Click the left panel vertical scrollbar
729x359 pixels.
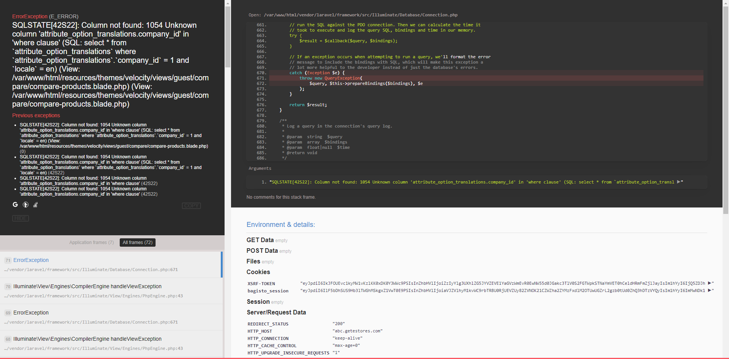coord(228,37)
